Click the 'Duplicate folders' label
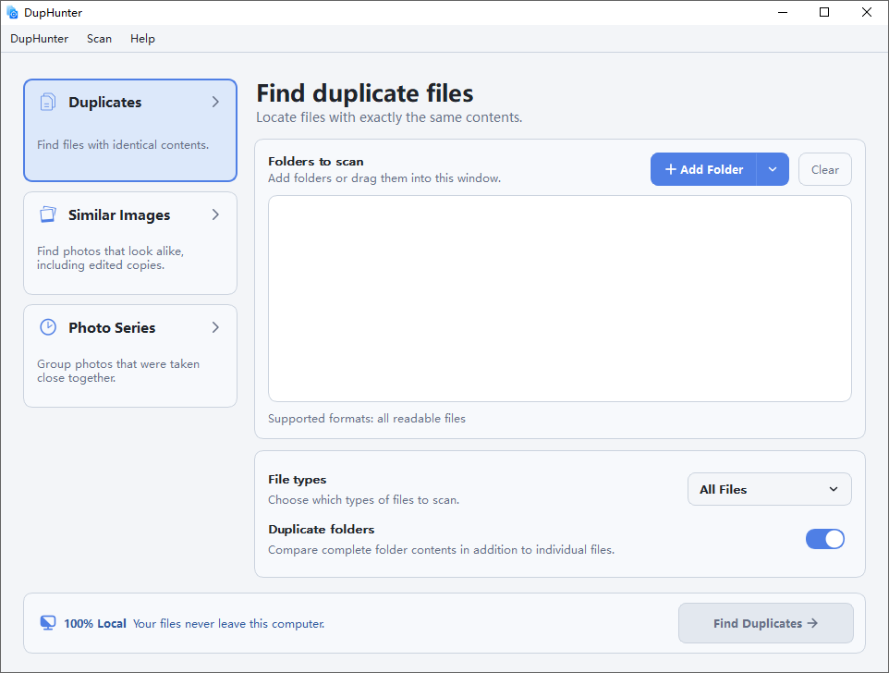 point(322,530)
